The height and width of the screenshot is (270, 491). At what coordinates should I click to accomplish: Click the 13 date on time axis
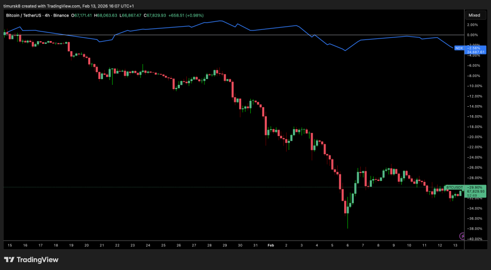455,245
